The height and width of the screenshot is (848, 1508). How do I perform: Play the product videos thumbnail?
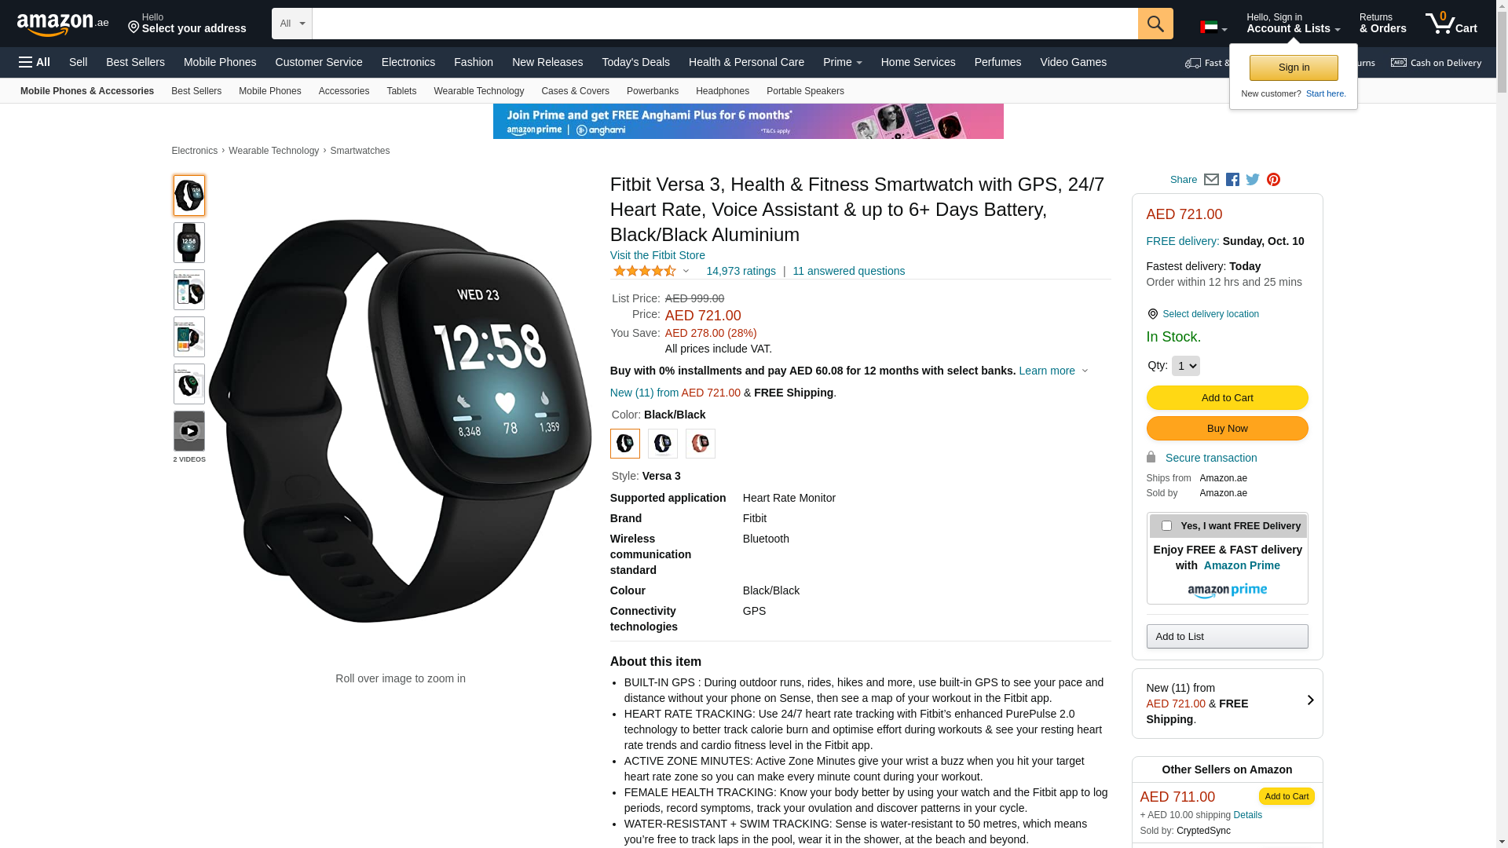pyautogui.click(x=189, y=431)
